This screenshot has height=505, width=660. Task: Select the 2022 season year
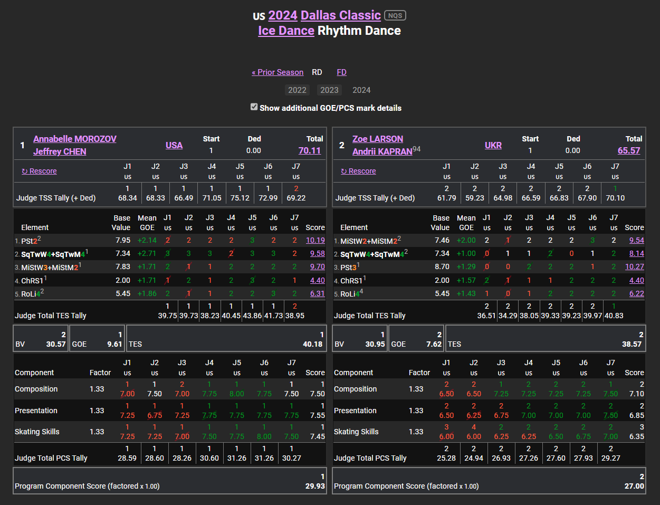pos(297,90)
